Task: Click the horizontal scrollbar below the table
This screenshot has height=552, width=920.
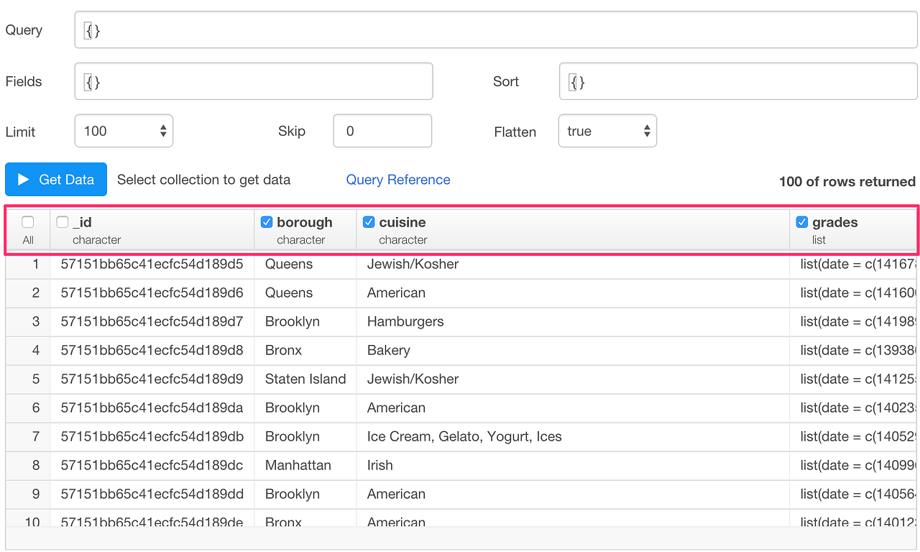Action: click(x=460, y=538)
